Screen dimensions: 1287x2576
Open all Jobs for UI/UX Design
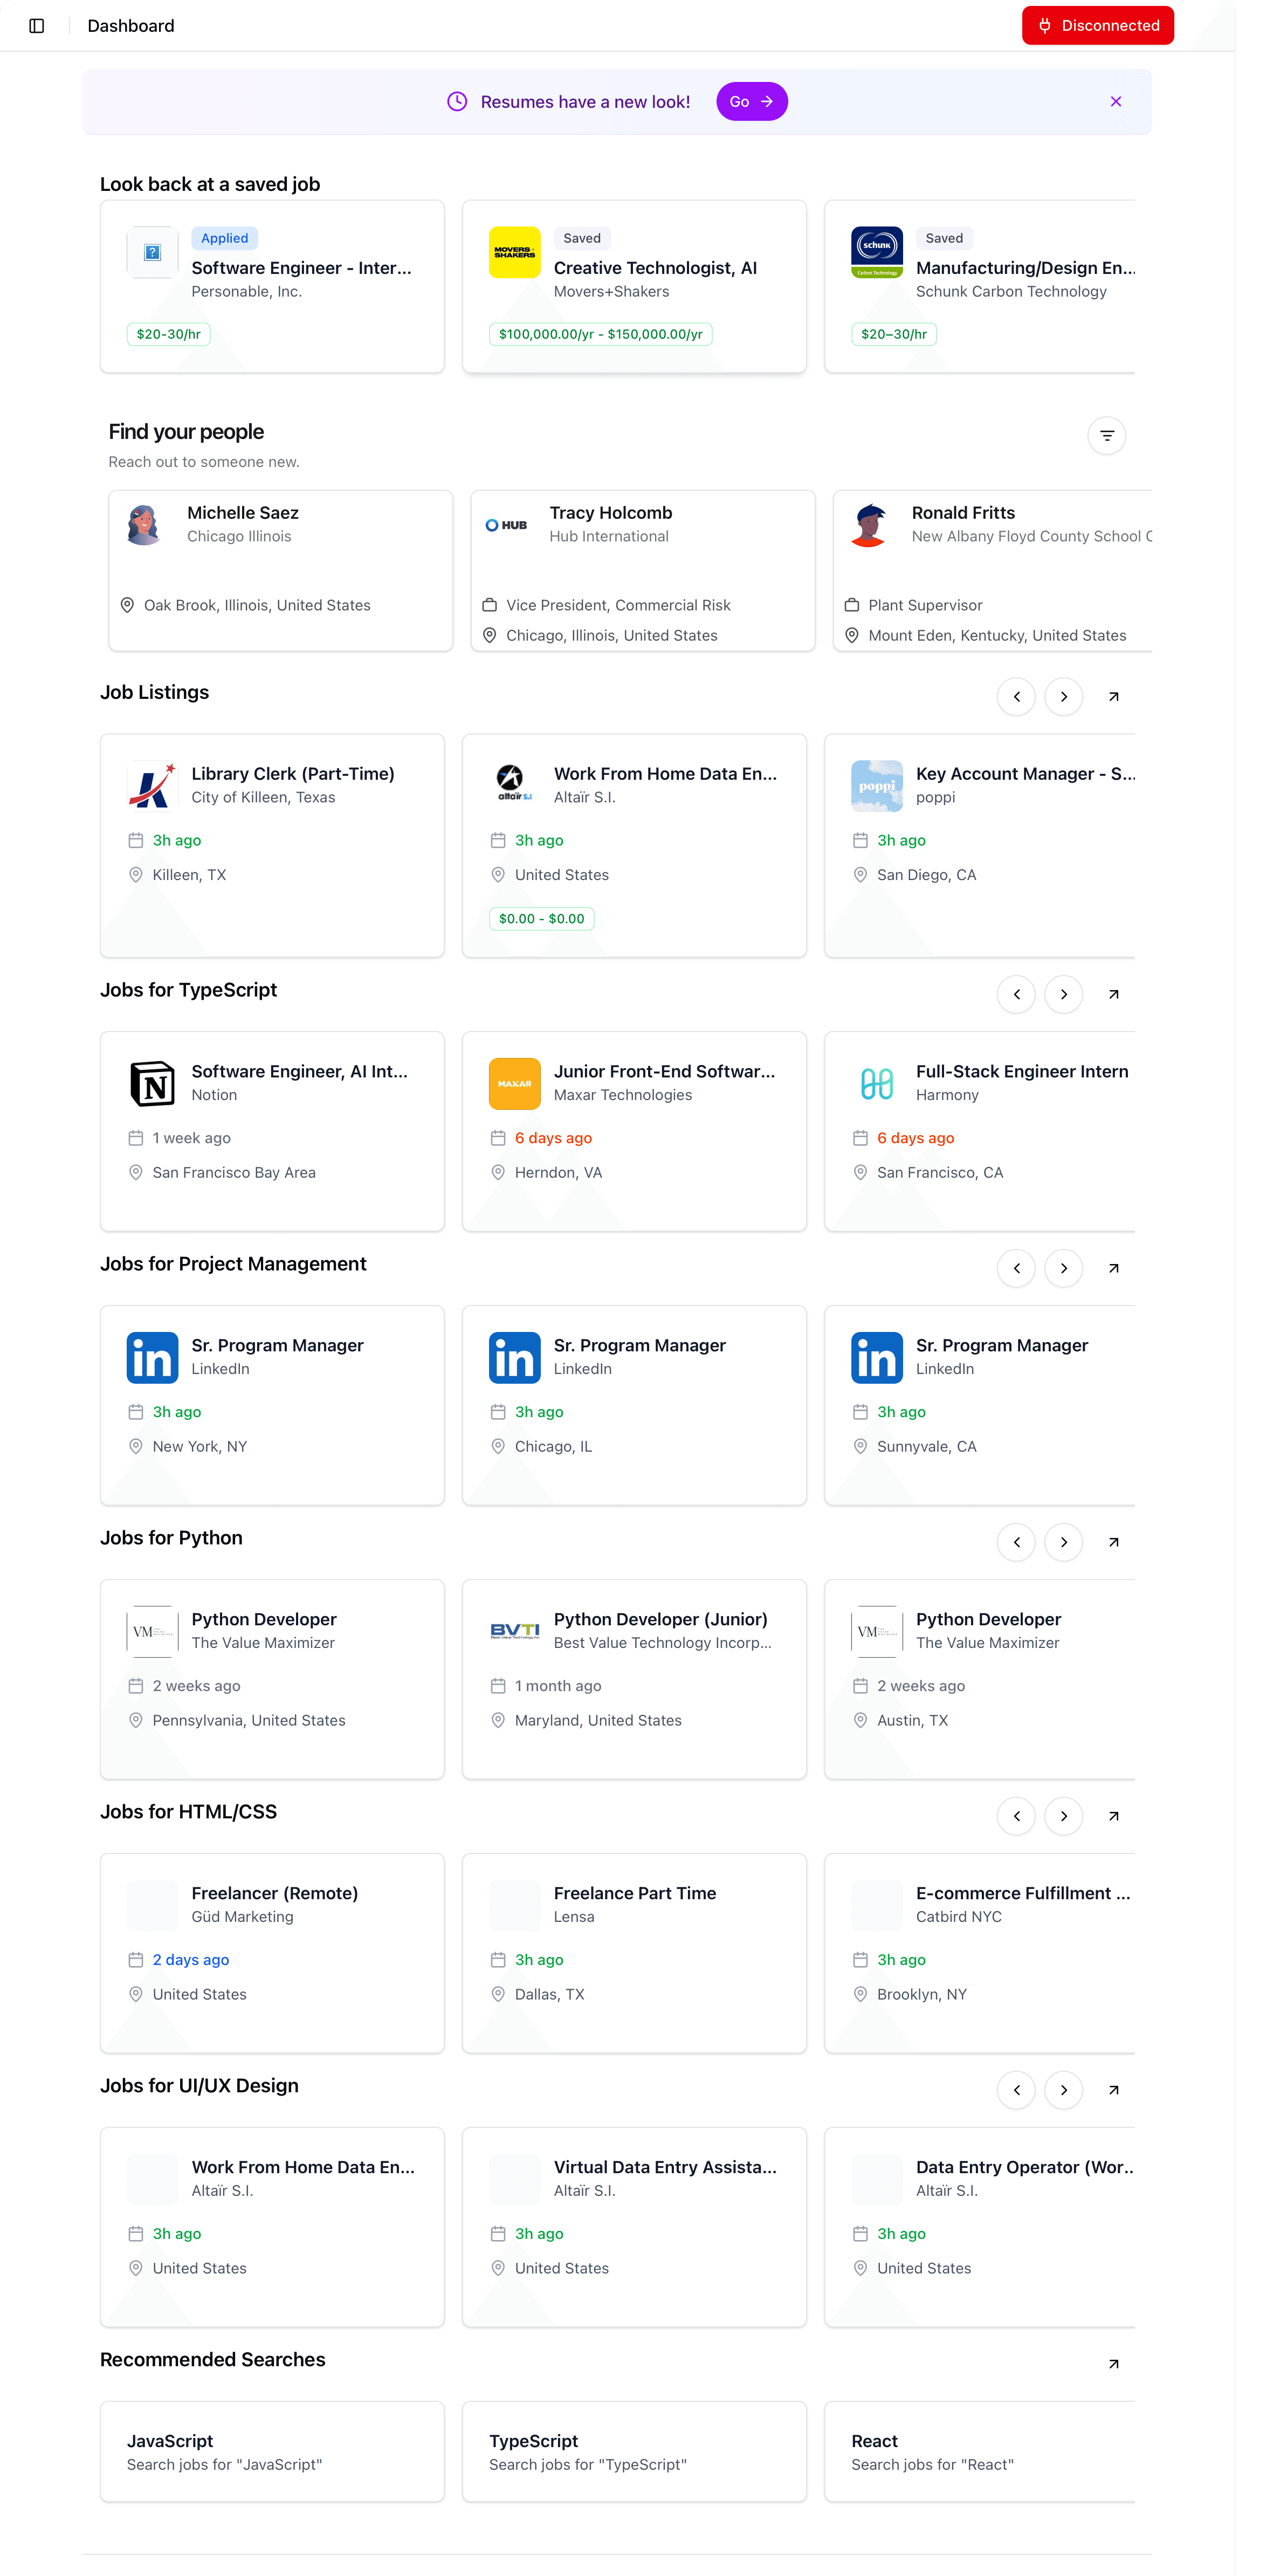1113,2090
